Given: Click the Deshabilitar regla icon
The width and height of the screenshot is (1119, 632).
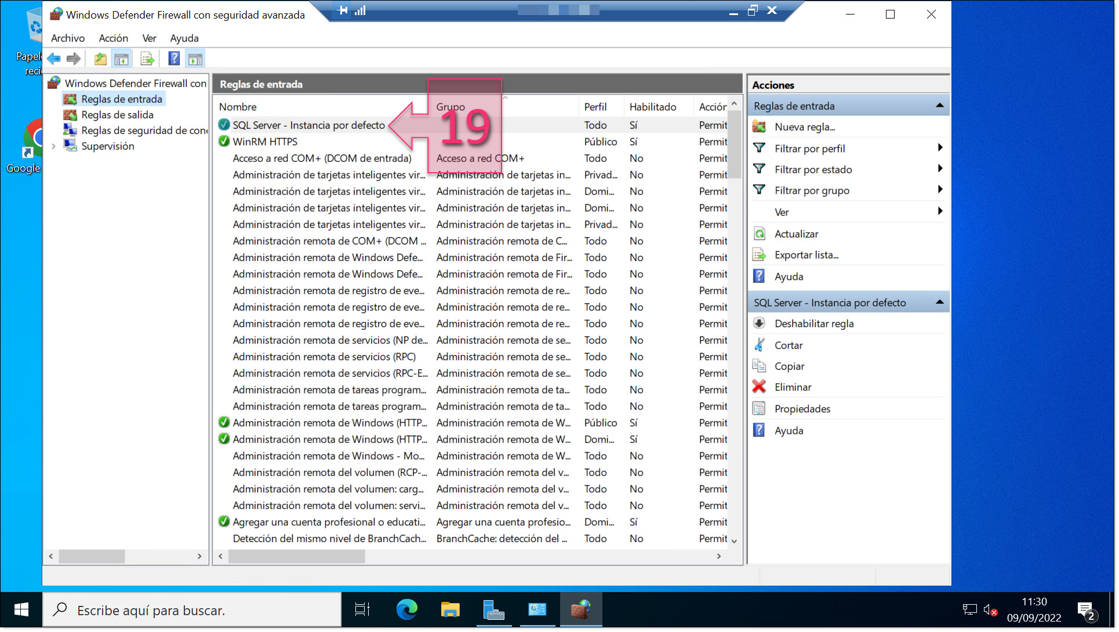Looking at the screenshot, I should (759, 324).
